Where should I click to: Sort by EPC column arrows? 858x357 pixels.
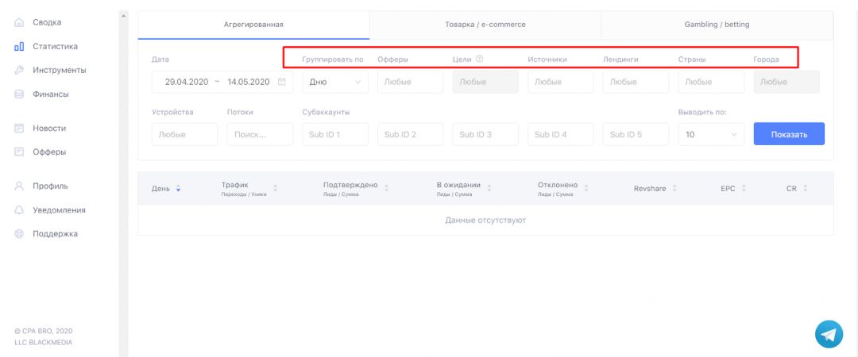pos(744,188)
